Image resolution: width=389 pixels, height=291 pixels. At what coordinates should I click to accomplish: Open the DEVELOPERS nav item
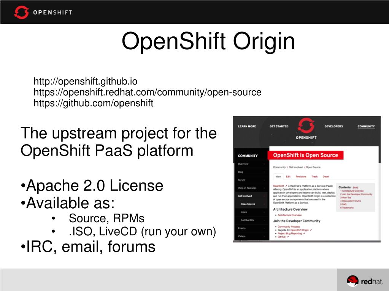pos(334,126)
